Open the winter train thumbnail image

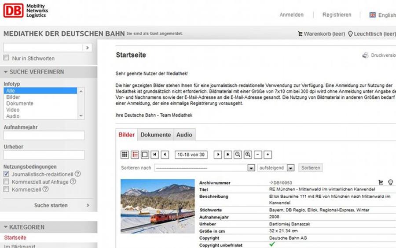click(x=158, y=206)
